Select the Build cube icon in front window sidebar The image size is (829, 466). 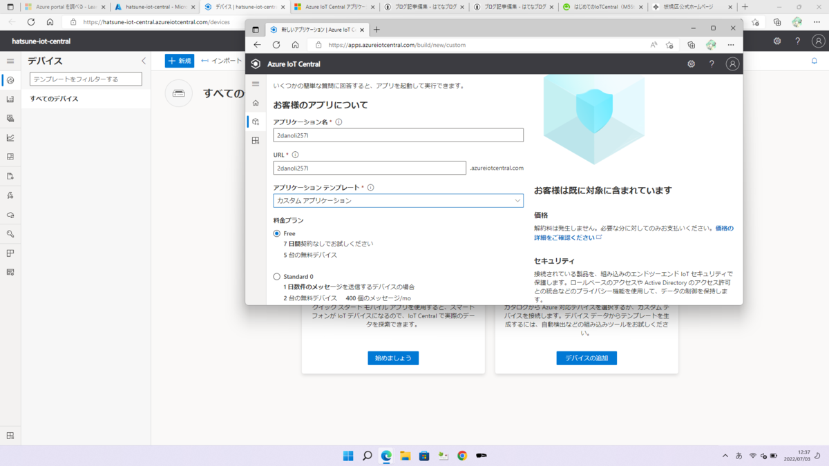(256, 122)
